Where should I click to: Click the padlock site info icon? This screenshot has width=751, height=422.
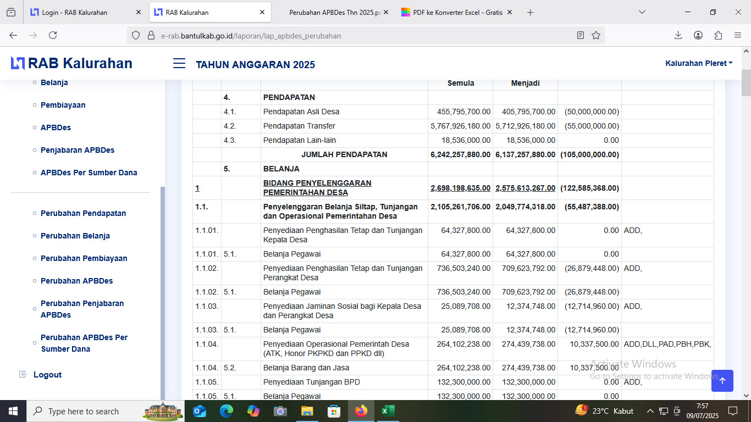pyautogui.click(x=151, y=35)
